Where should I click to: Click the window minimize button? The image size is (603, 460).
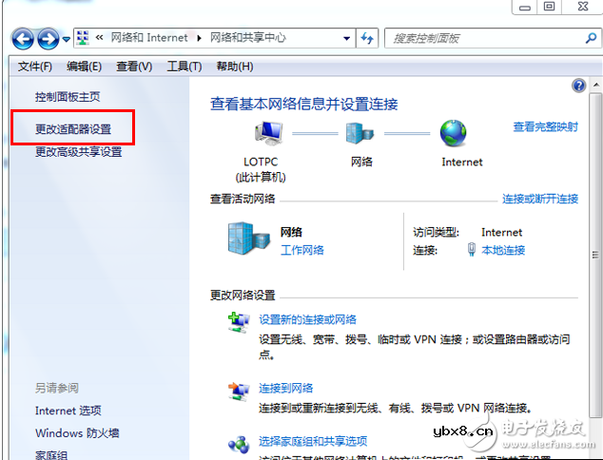point(525,7)
